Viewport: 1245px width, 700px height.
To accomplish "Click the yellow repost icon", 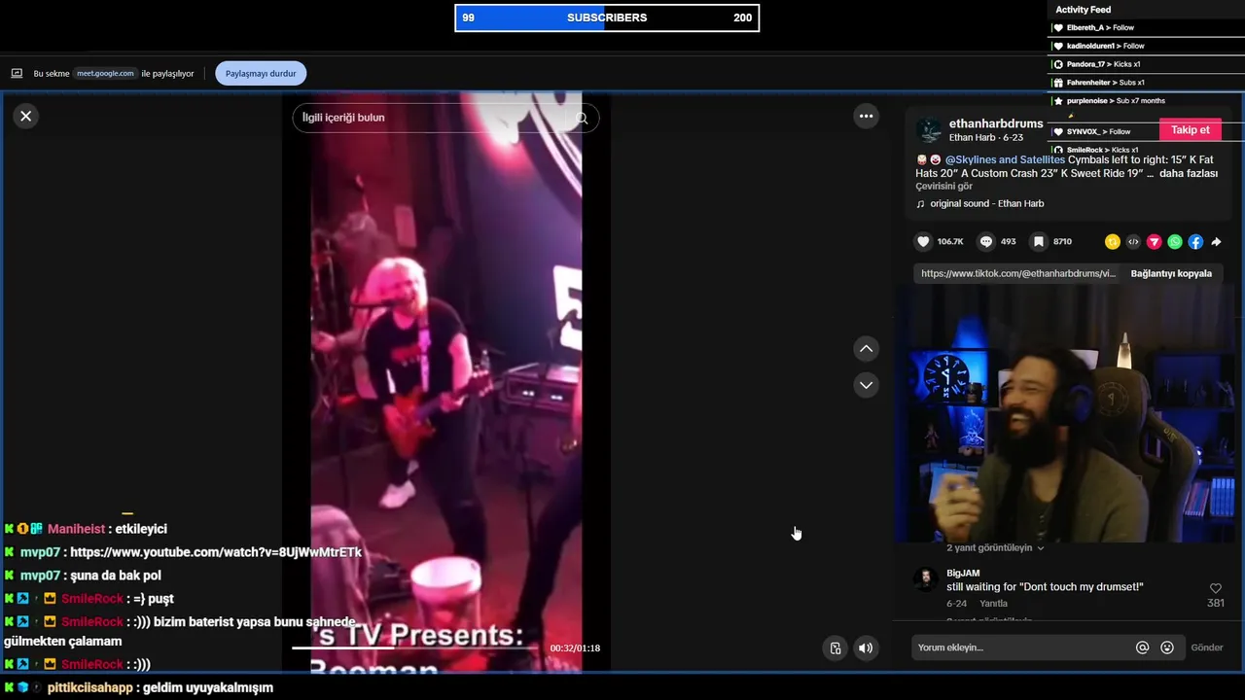I will point(1112,242).
